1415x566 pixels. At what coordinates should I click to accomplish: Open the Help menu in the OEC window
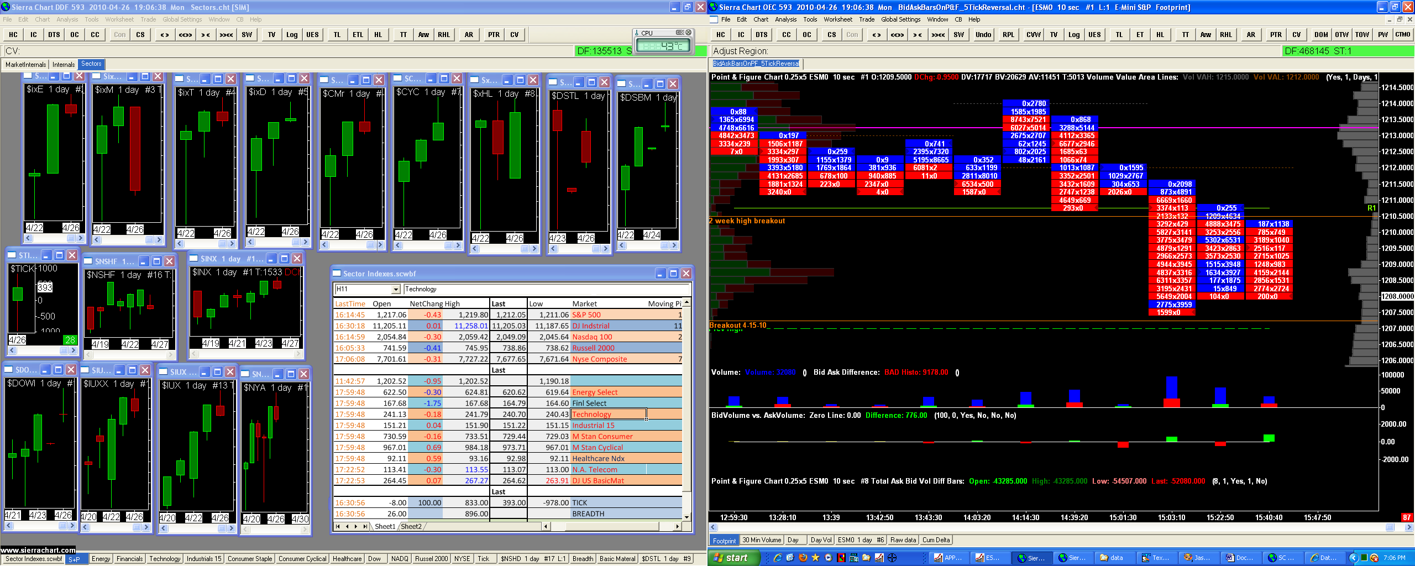pyautogui.click(x=974, y=19)
